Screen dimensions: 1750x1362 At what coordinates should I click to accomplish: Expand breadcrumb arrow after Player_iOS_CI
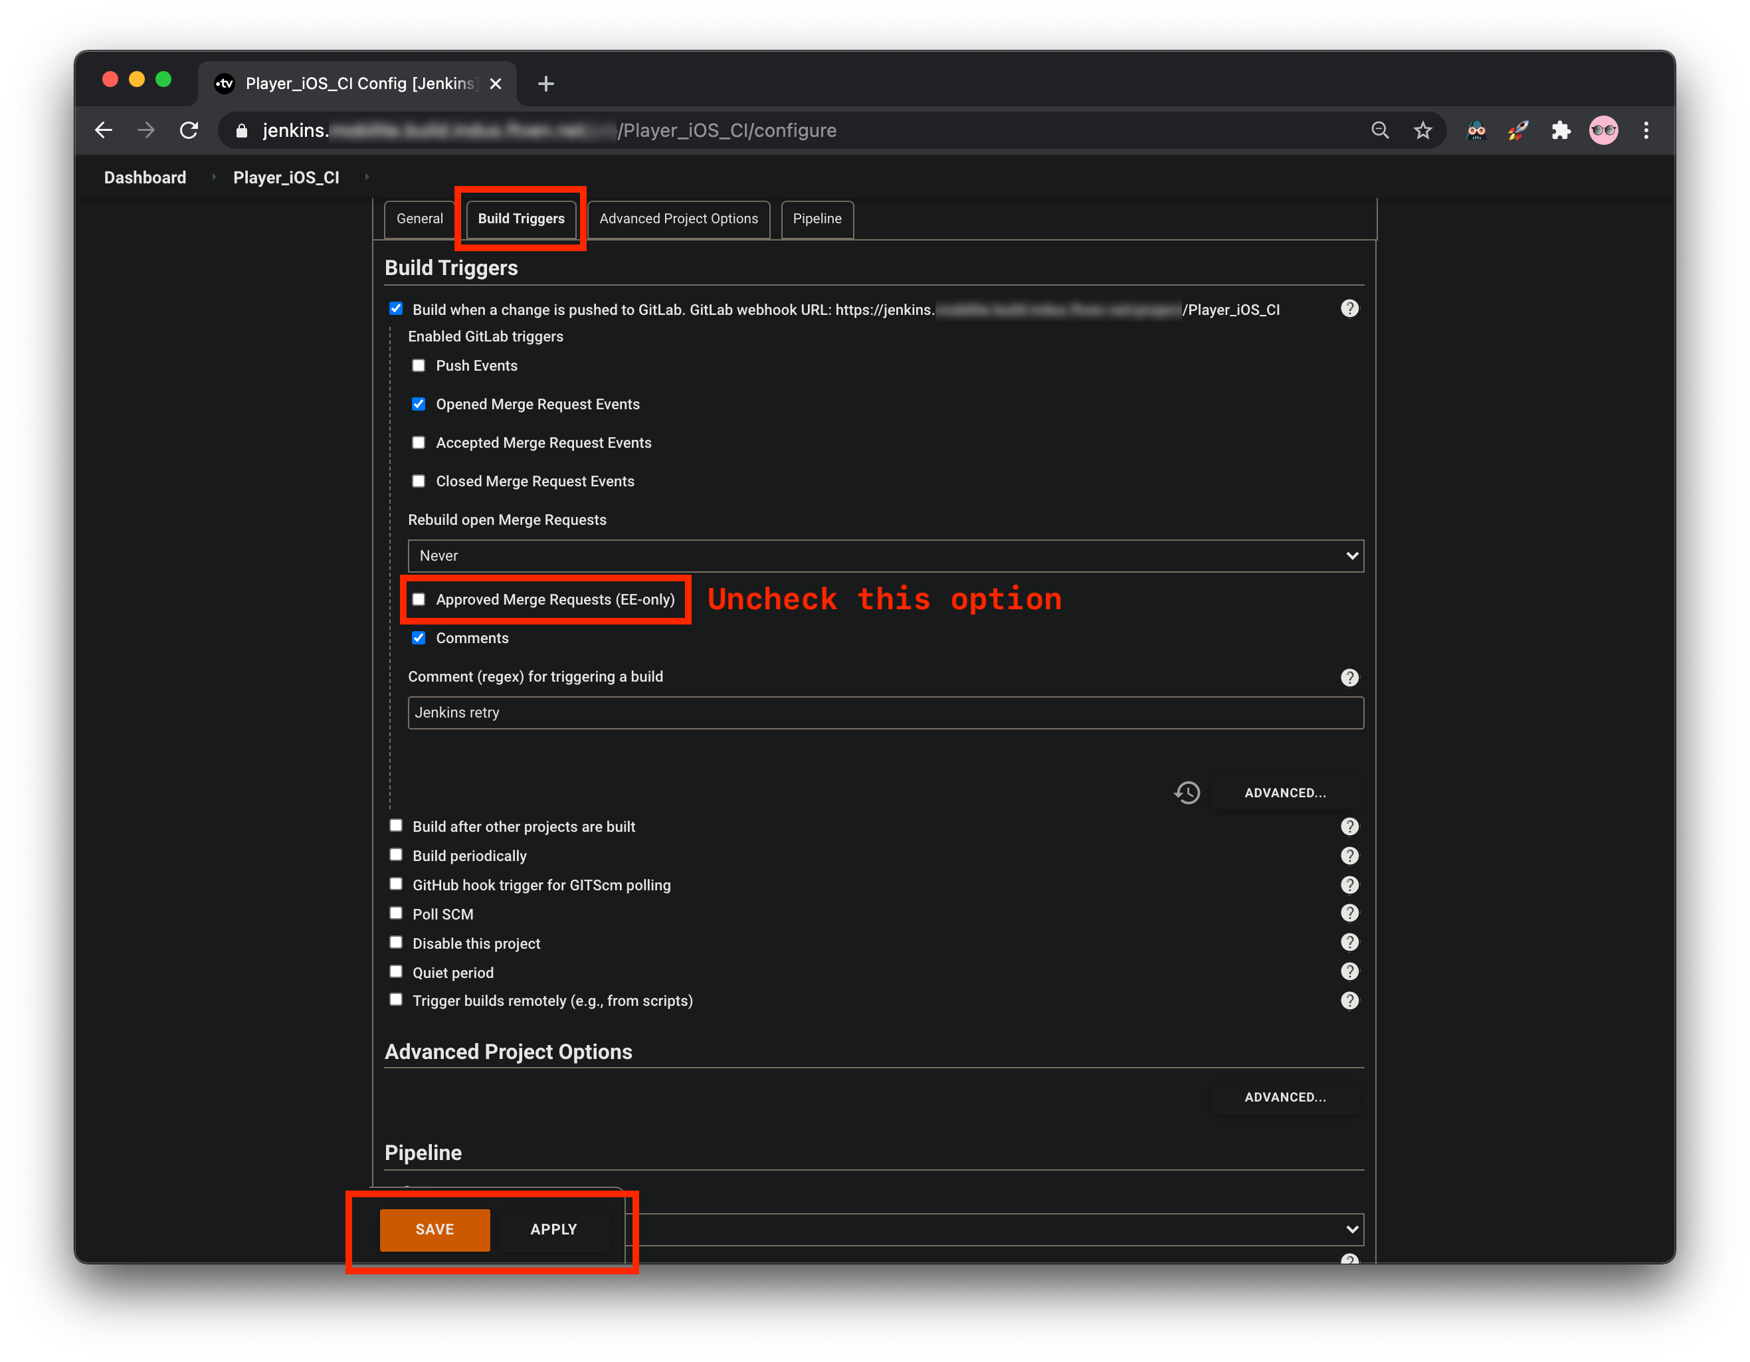[367, 177]
